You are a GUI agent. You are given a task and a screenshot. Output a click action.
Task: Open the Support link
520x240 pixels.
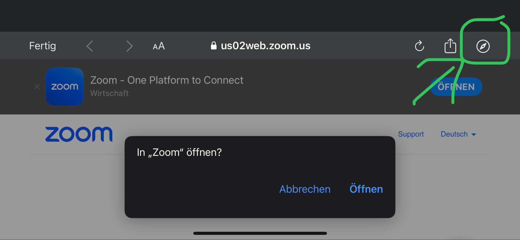(x=411, y=134)
